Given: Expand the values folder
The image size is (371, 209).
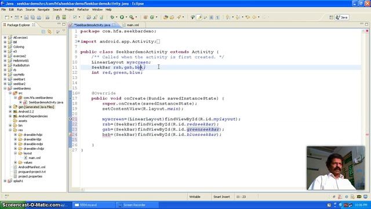Looking at the screenshot, I should pyautogui.click(x=16, y=163).
